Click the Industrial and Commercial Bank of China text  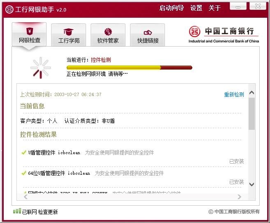(224, 41)
